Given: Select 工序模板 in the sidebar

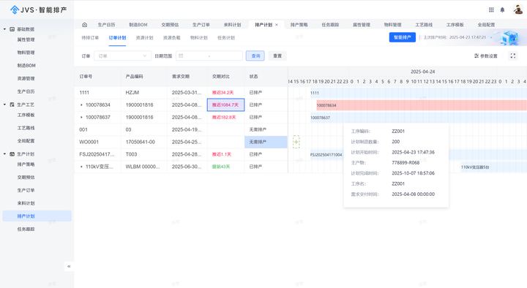Looking at the screenshot, I should point(26,115).
